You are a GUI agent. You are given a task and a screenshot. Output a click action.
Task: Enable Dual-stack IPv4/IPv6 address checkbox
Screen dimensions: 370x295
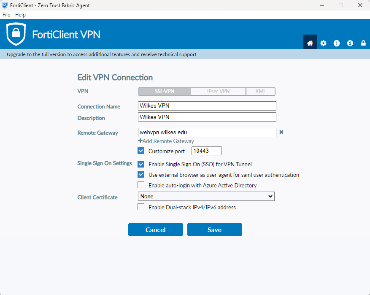(141, 207)
